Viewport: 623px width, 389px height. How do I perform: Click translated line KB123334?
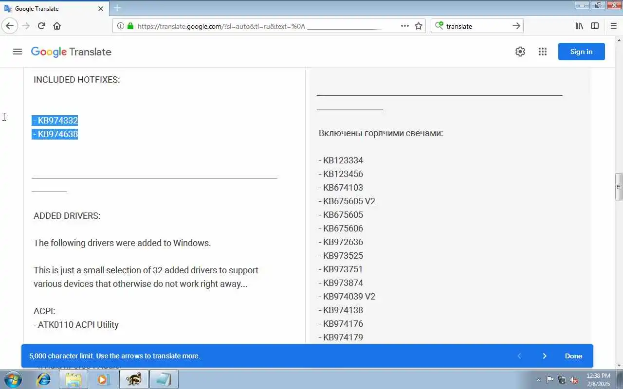click(341, 160)
